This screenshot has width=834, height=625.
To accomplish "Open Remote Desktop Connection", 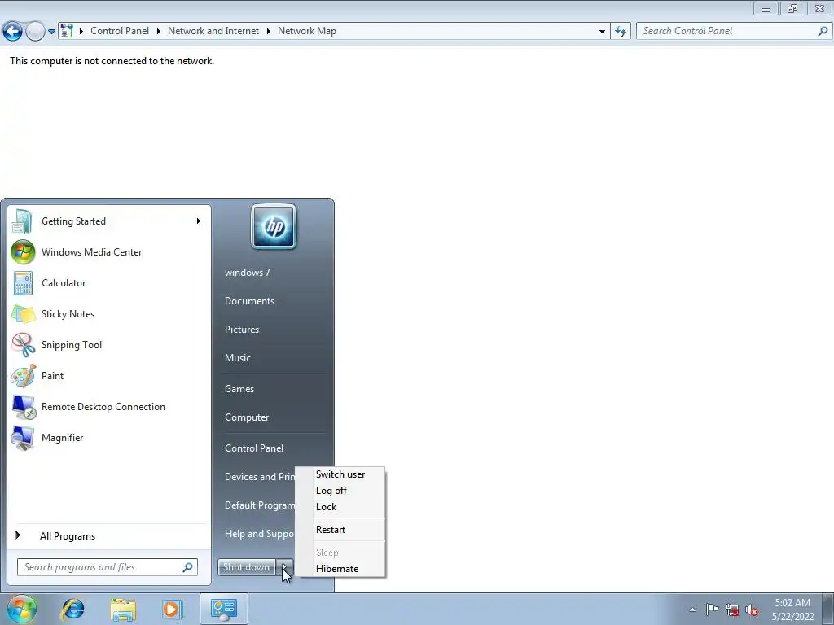I will [109, 407].
